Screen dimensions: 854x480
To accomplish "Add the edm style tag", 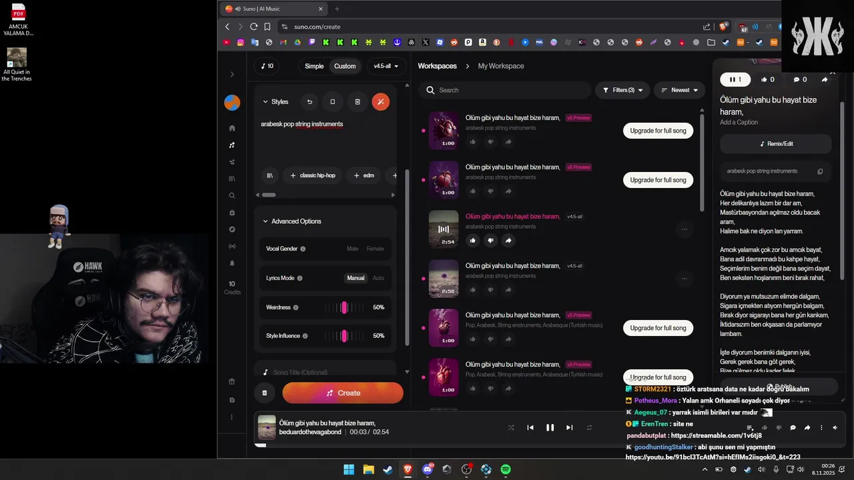I will pos(364,175).
